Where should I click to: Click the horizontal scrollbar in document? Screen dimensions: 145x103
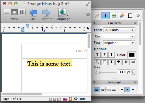pos(22,94)
